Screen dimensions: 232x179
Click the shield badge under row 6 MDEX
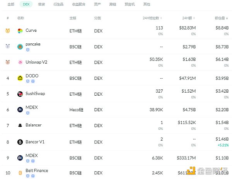pyautogui.click(x=28, y=113)
